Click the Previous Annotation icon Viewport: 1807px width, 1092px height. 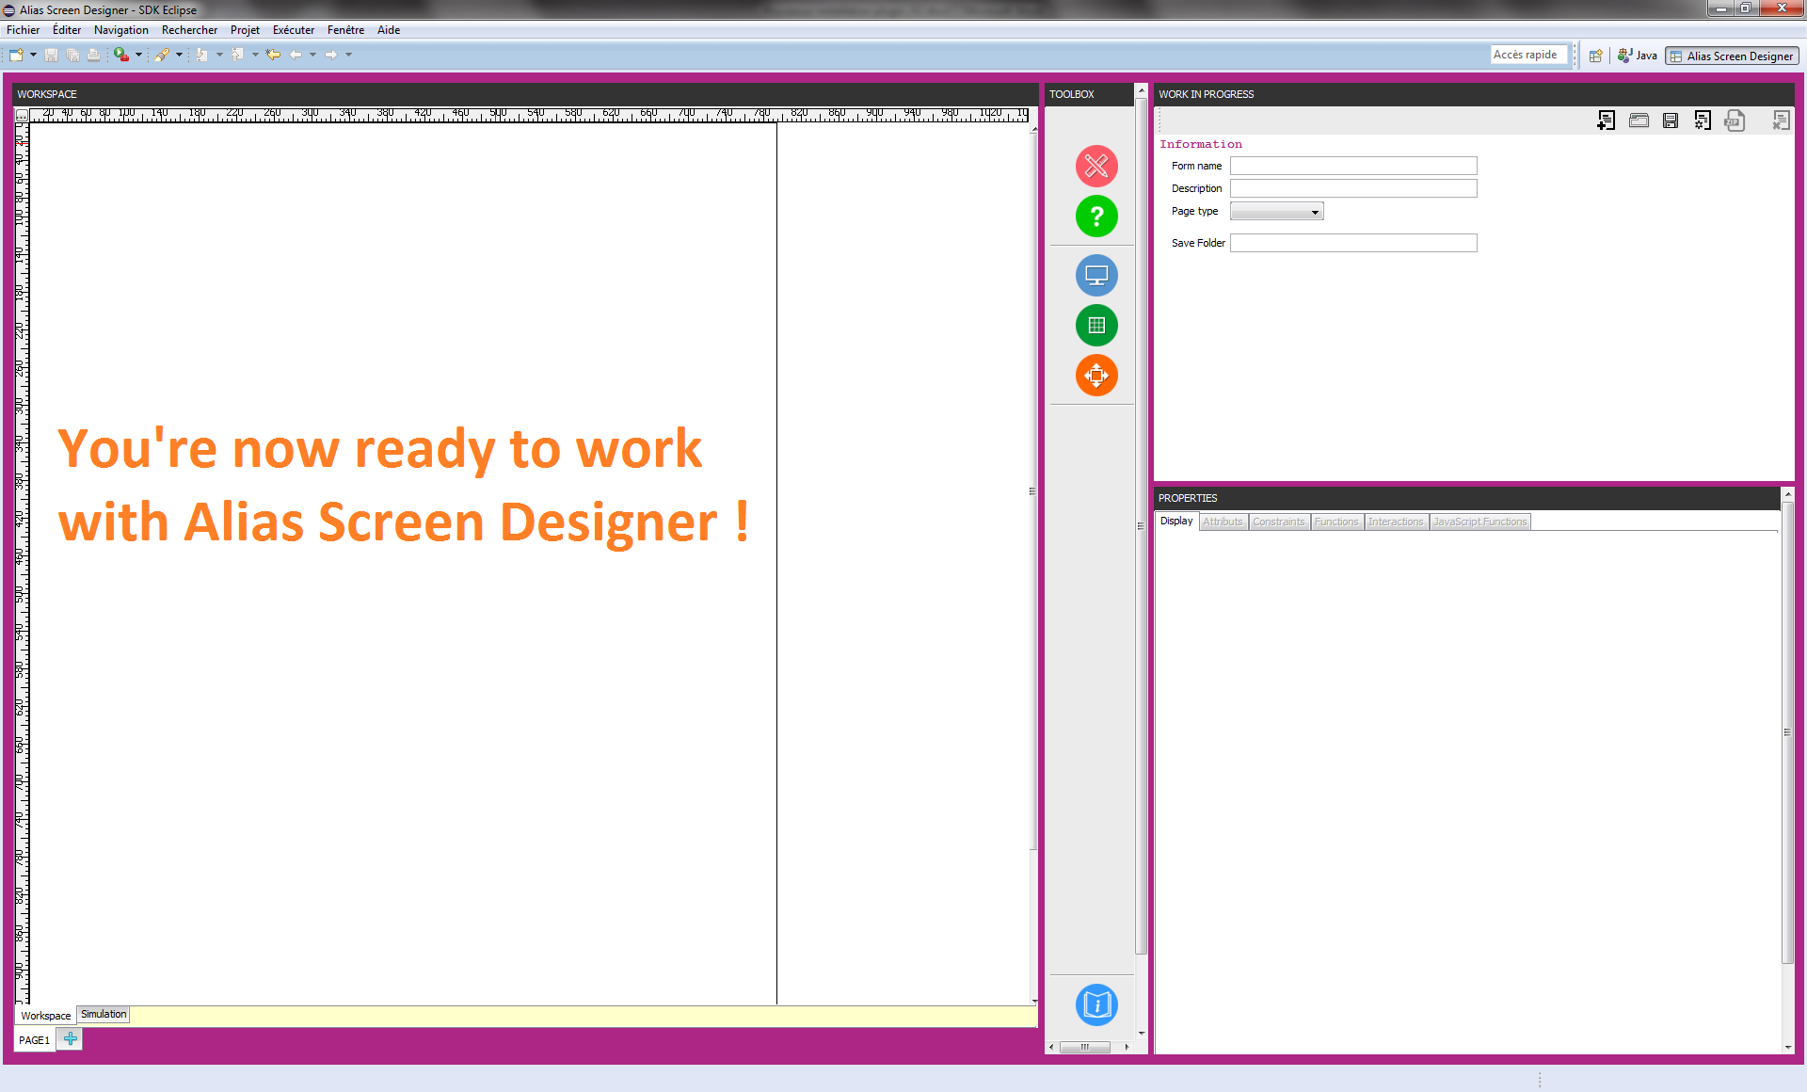237,55
